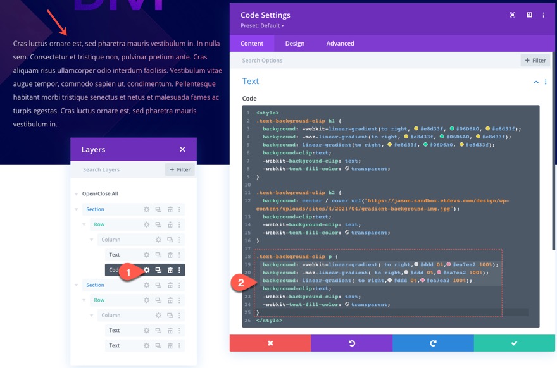Viewport: 557px width, 368px height.
Task: Click the closing </style> tag in editor
Action: coord(269,321)
